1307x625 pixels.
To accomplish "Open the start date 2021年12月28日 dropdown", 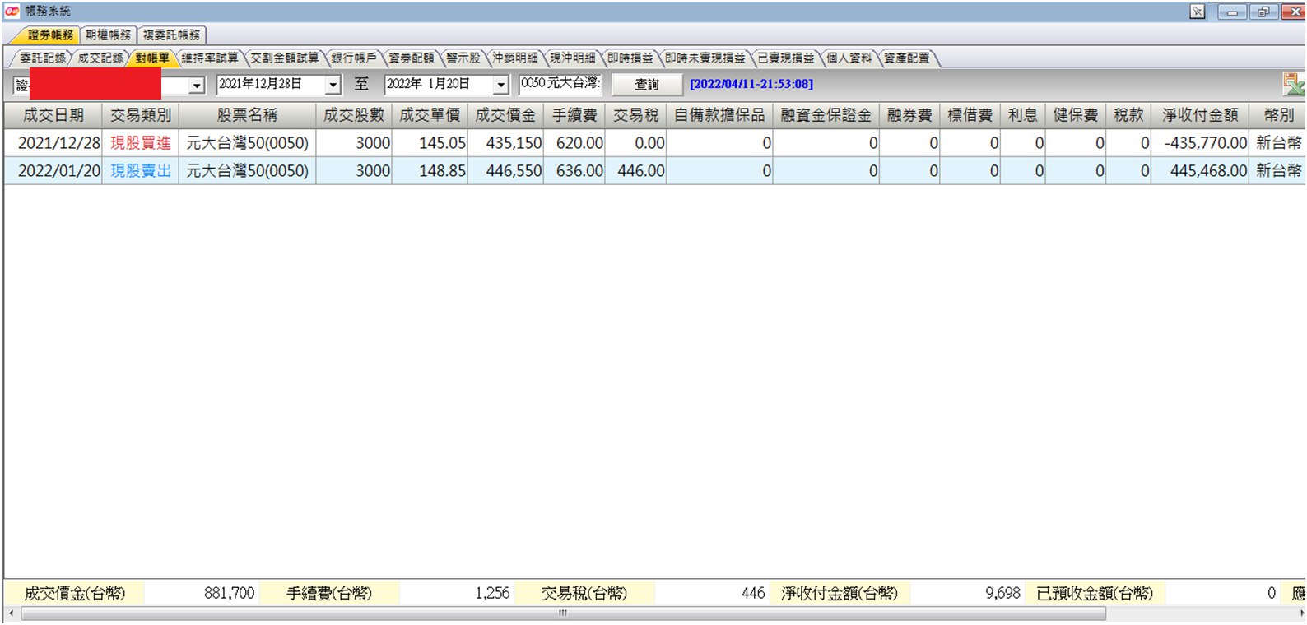I will click(333, 85).
